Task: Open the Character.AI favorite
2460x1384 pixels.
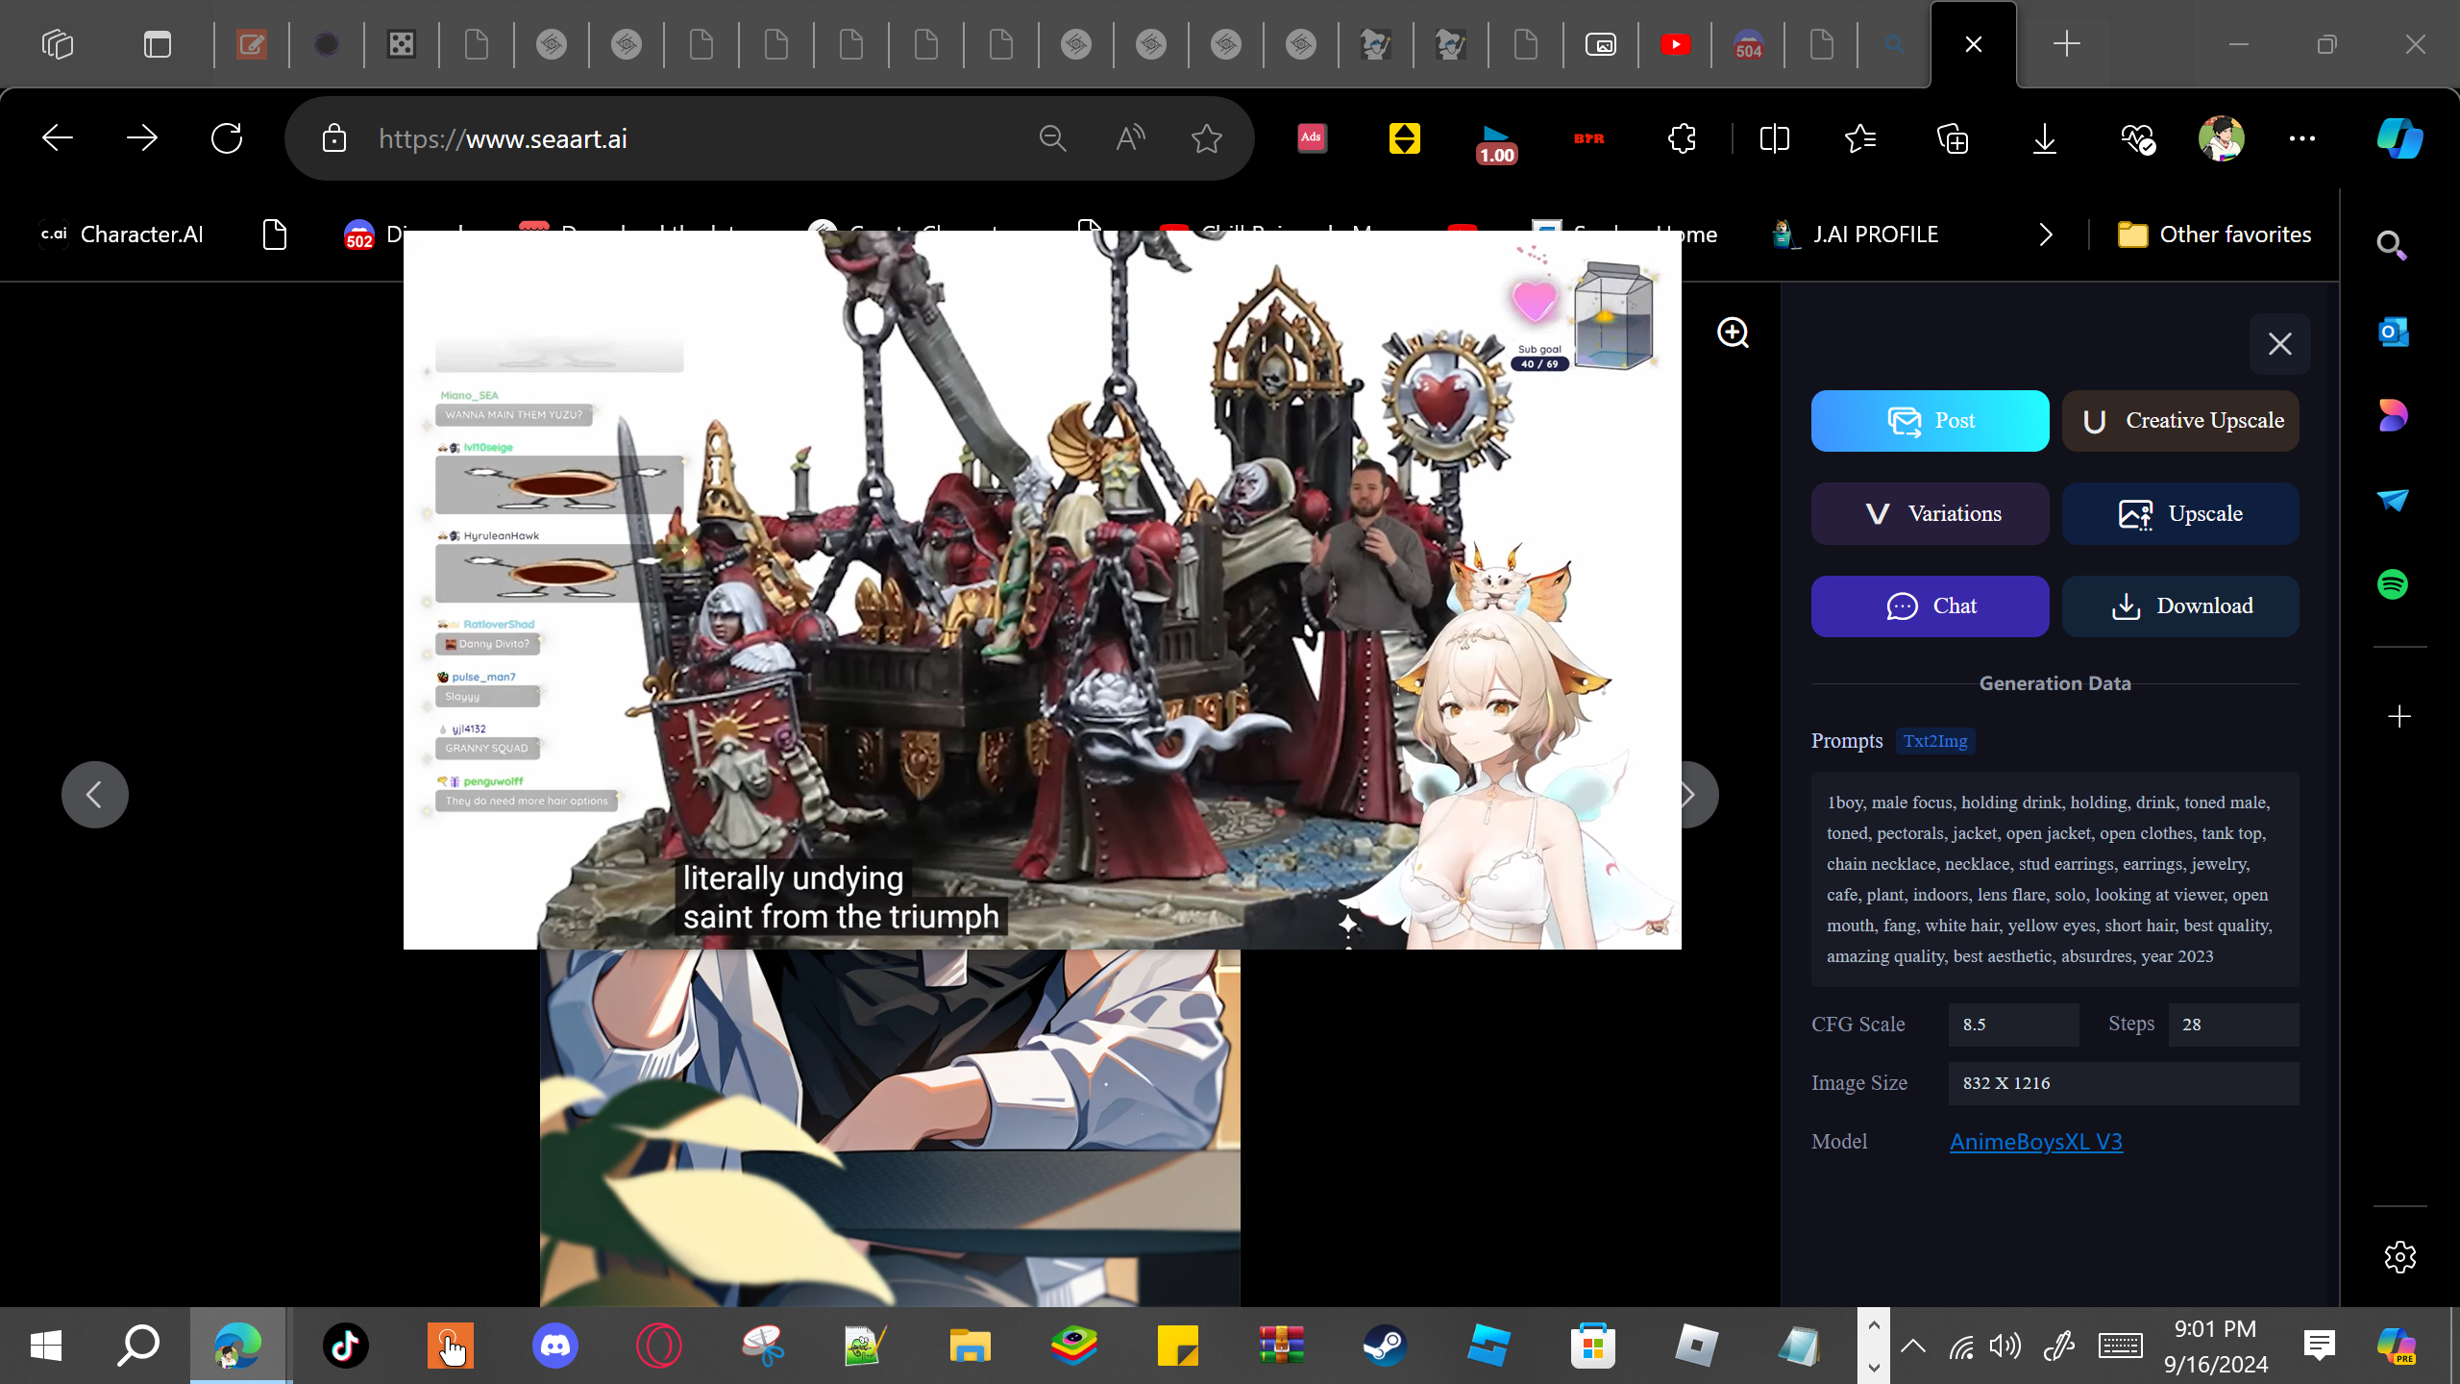Action: [x=121, y=235]
